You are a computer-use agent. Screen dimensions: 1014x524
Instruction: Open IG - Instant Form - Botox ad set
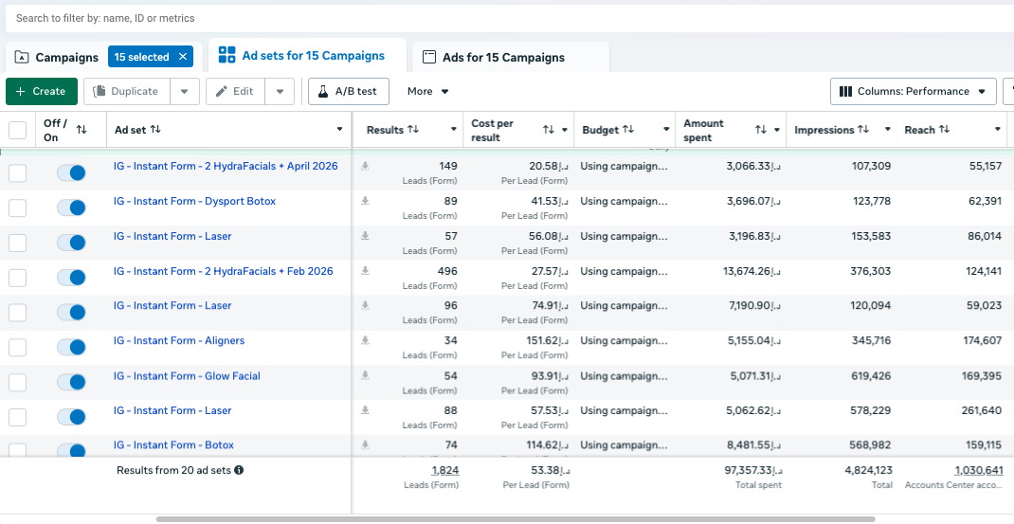coord(174,445)
